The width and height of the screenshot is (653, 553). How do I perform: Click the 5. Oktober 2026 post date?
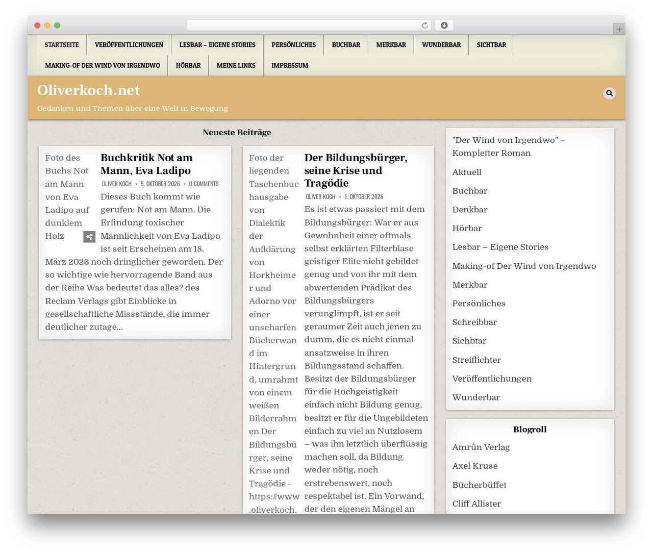(160, 184)
